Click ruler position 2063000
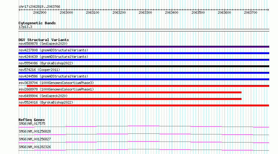The width and height of the screenshot is (278, 154). [x=66, y=12]
